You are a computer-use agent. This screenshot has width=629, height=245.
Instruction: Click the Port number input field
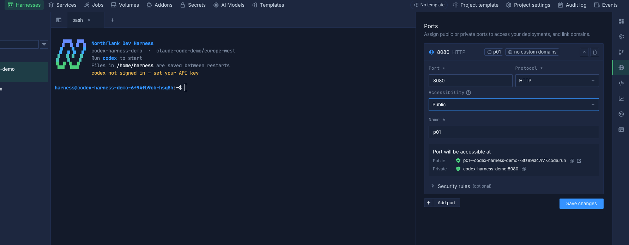pyautogui.click(x=470, y=81)
